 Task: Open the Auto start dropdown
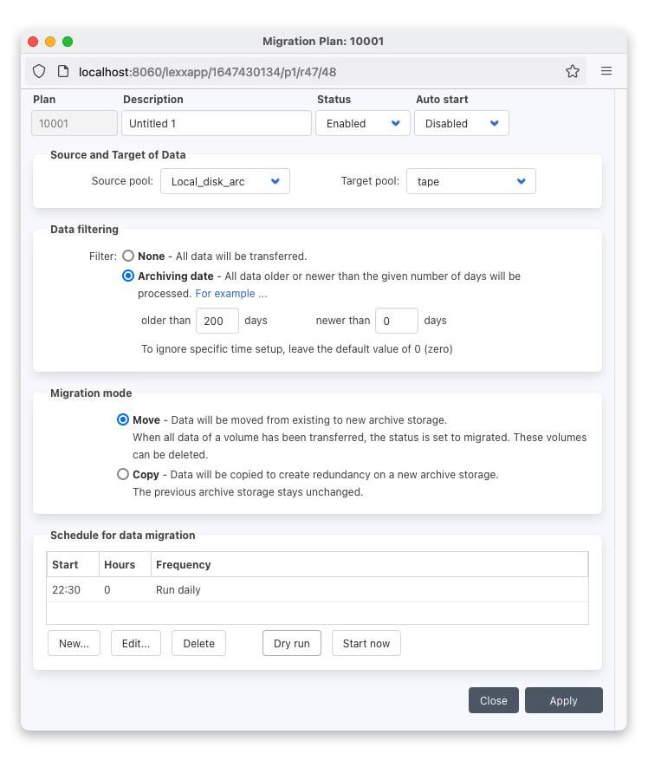coord(461,123)
